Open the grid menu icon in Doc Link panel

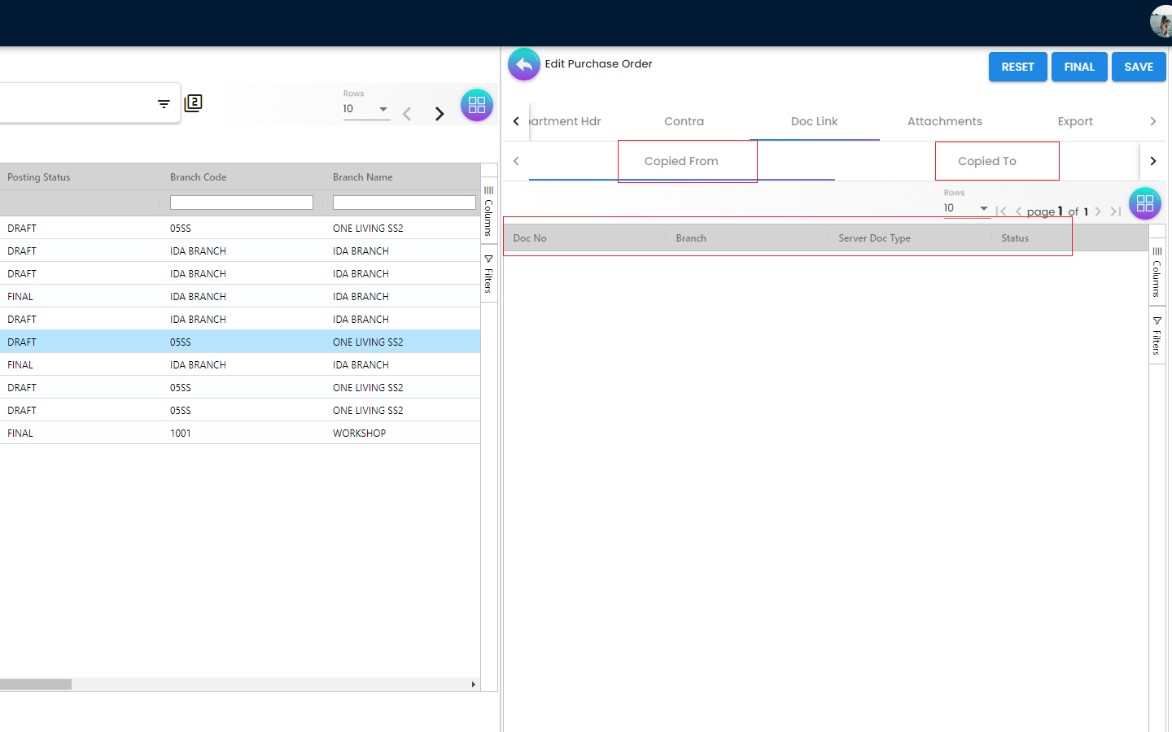click(x=1144, y=203)
